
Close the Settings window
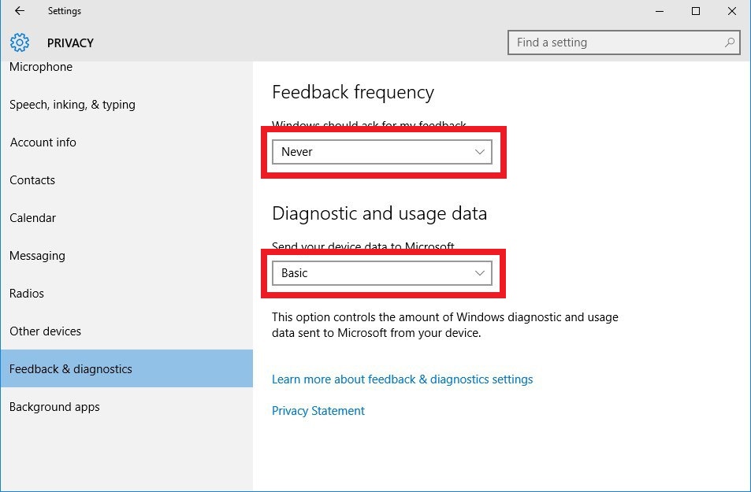pyautogui.click(x=732, y=11)
